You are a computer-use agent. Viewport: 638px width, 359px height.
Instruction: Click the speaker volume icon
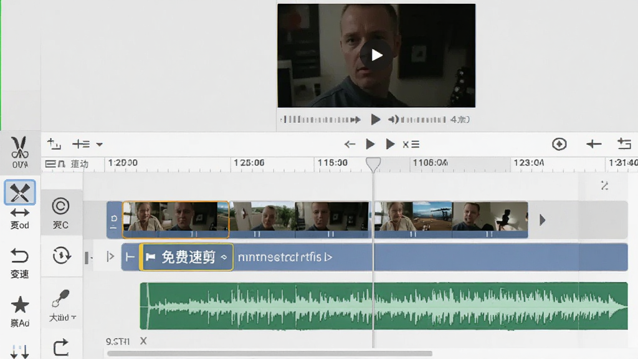tap(394, 119)
